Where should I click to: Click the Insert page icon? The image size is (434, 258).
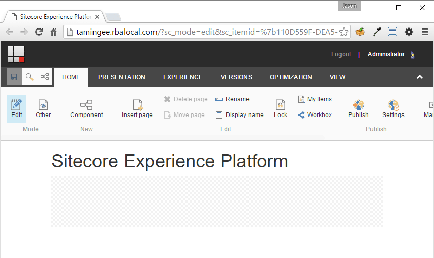coord(137,108)
